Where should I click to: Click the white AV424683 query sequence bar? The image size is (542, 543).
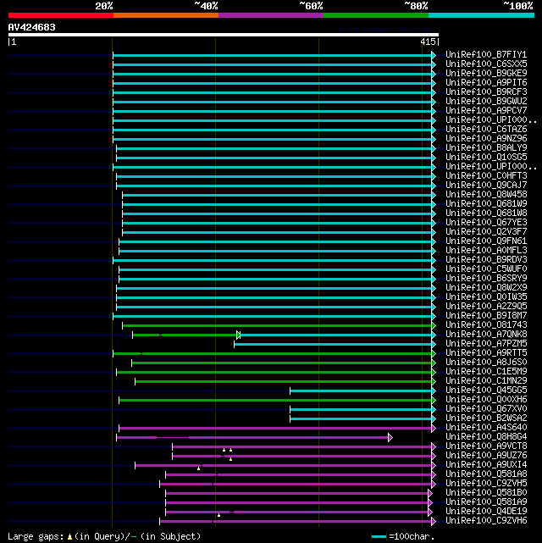point(224,35)
